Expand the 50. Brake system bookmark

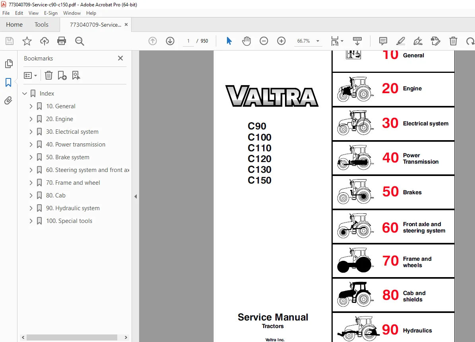31,157
